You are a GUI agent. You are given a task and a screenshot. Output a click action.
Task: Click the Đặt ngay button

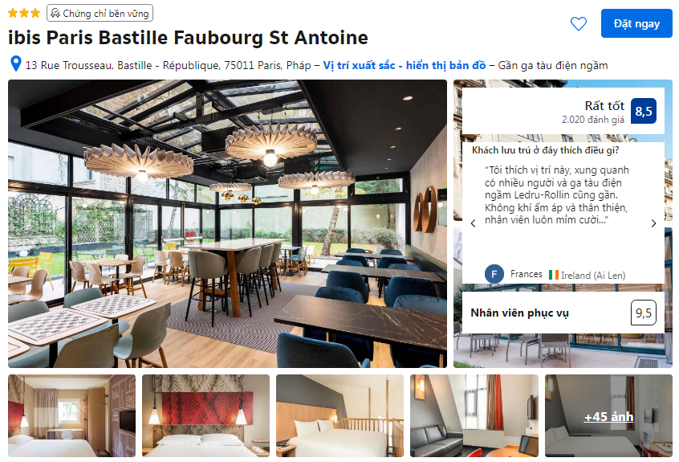click(x=636, y=23)
